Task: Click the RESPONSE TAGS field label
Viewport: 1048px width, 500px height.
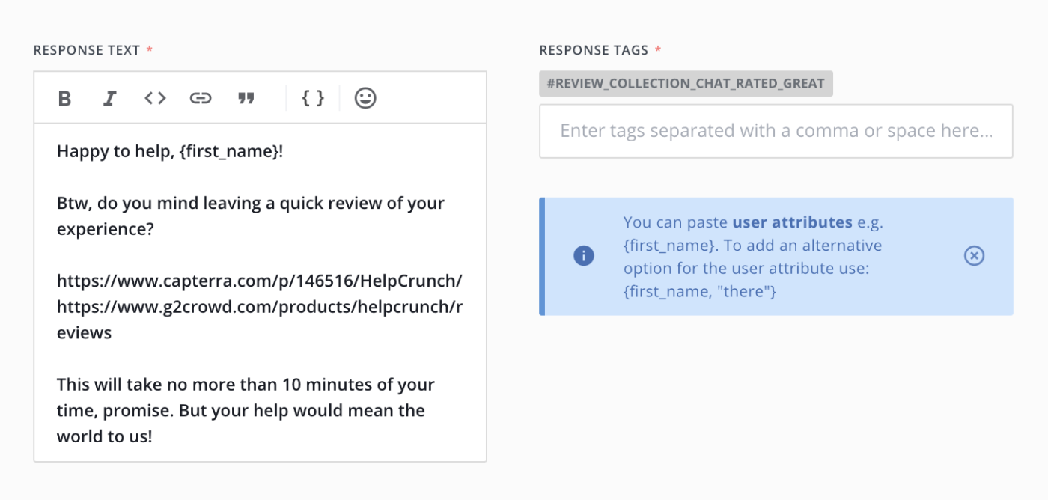Action: [x=594, y=50]
